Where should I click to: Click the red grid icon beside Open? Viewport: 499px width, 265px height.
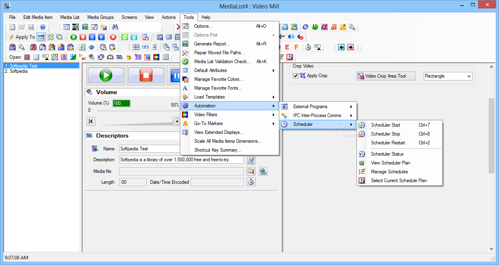coord(27,57)
